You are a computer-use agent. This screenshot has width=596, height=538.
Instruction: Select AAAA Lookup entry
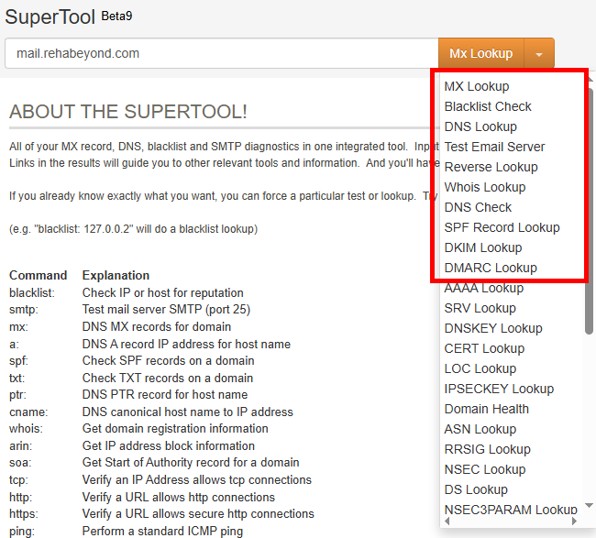pos(483,288)
